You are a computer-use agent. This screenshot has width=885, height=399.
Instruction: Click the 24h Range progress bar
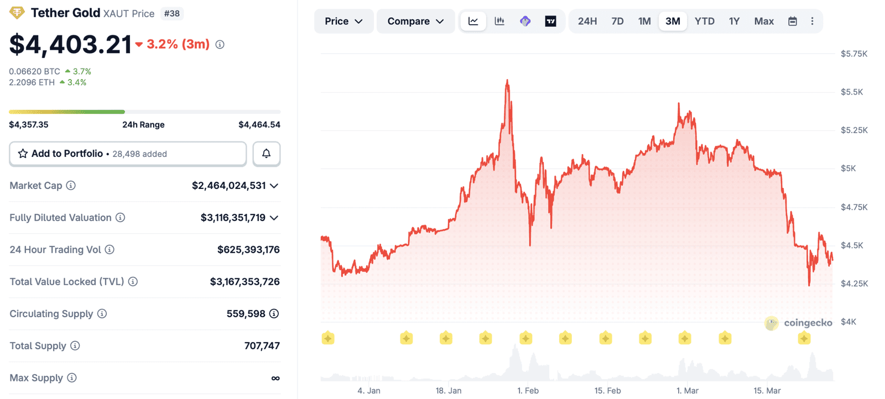coord(144,112)
